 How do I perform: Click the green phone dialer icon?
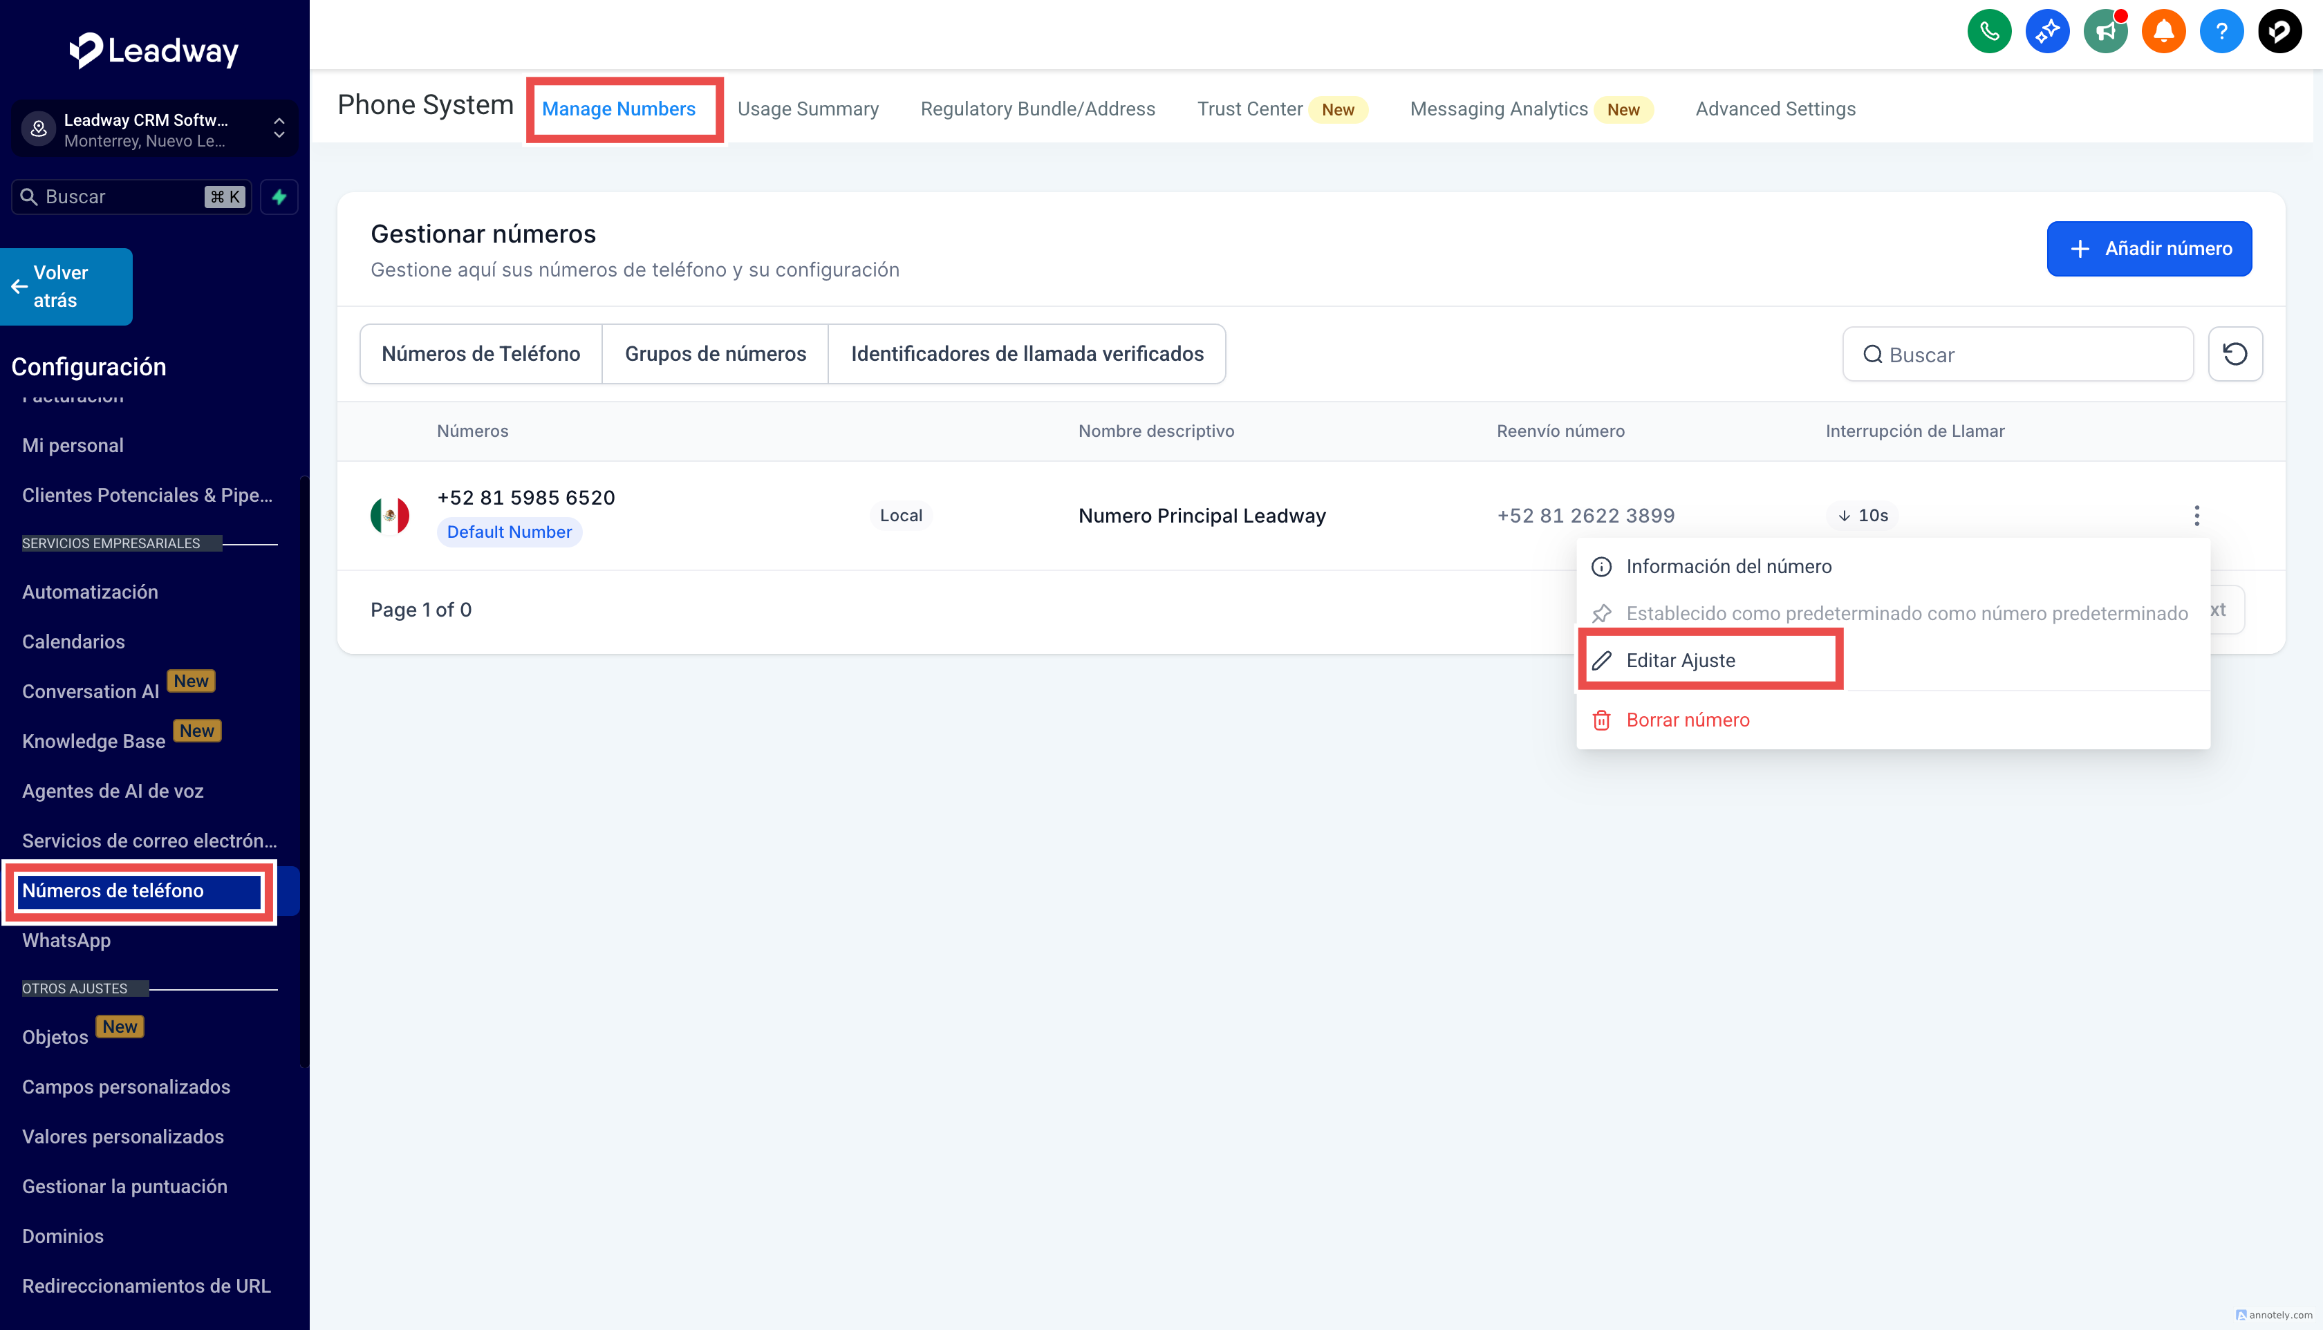point(1988,32)
